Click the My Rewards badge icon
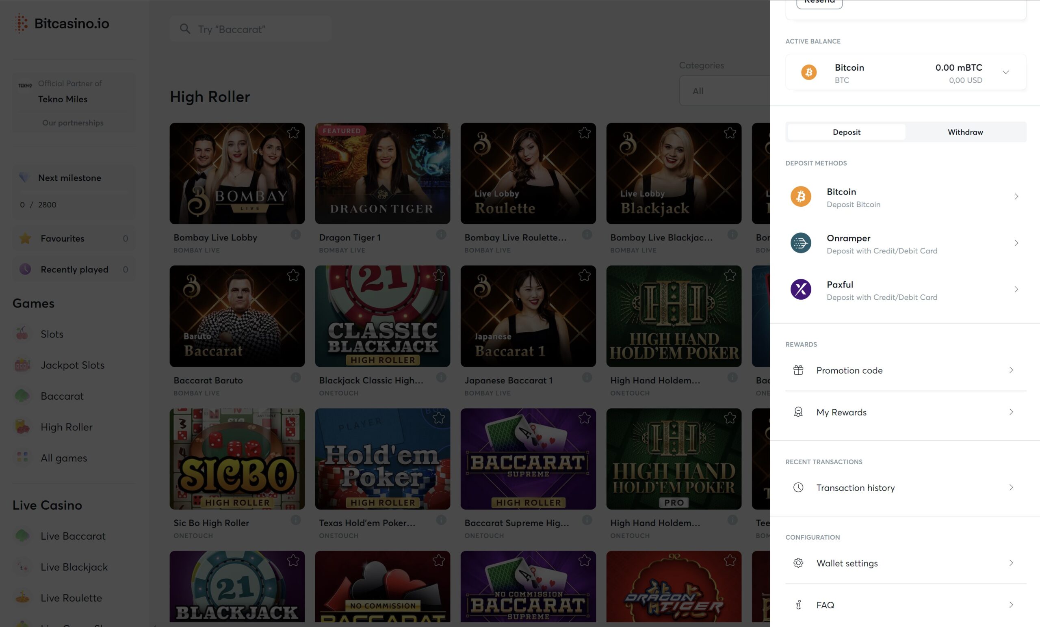This screenshot has height=627, width=1040. (x=798, y=412)
